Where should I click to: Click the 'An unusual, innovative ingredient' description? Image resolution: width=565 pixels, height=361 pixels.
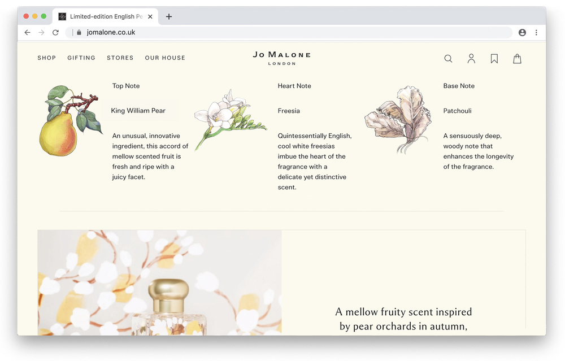(x=150, y=156)
